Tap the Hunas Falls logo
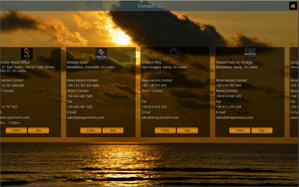Image resolution: width=299 pixels, height=187 pixels. [x=250, y=54]
